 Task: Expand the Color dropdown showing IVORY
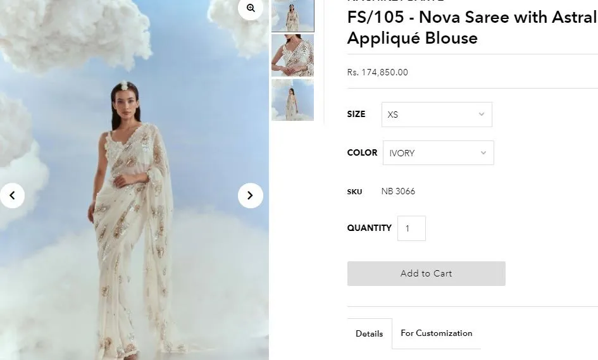click(438, 153)
